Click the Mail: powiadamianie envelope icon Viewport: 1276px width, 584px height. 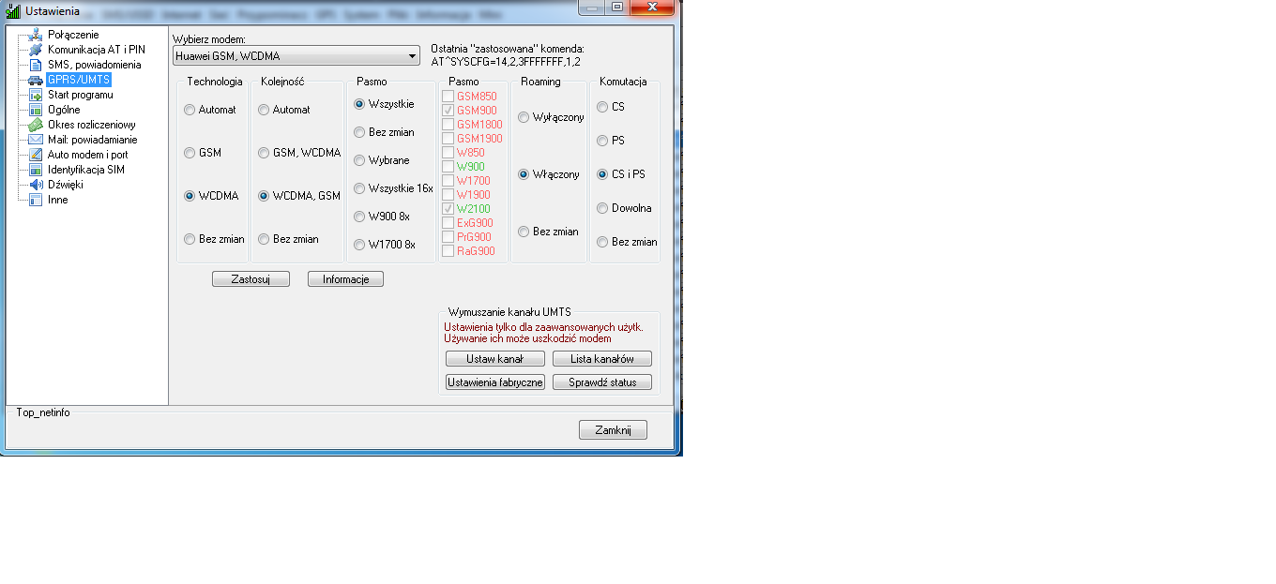[x=36, y=140]
